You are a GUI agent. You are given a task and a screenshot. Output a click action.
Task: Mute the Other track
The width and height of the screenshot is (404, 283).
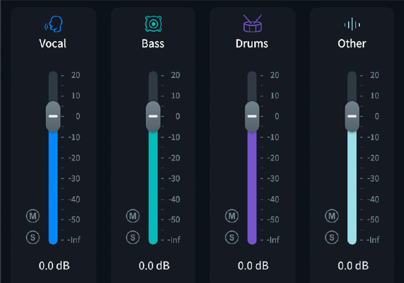click(x=332, y=215)
